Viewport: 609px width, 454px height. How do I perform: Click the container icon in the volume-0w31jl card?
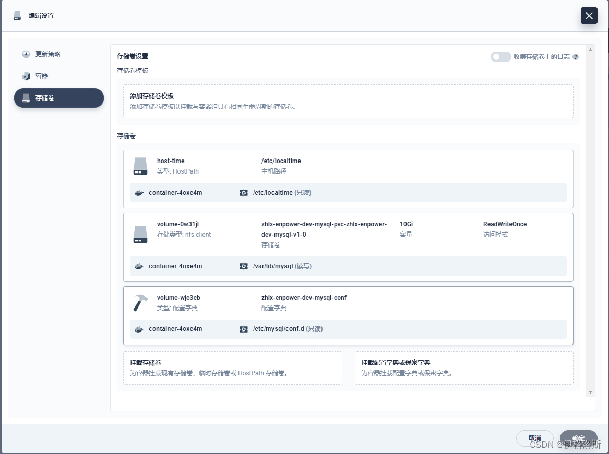139,266
